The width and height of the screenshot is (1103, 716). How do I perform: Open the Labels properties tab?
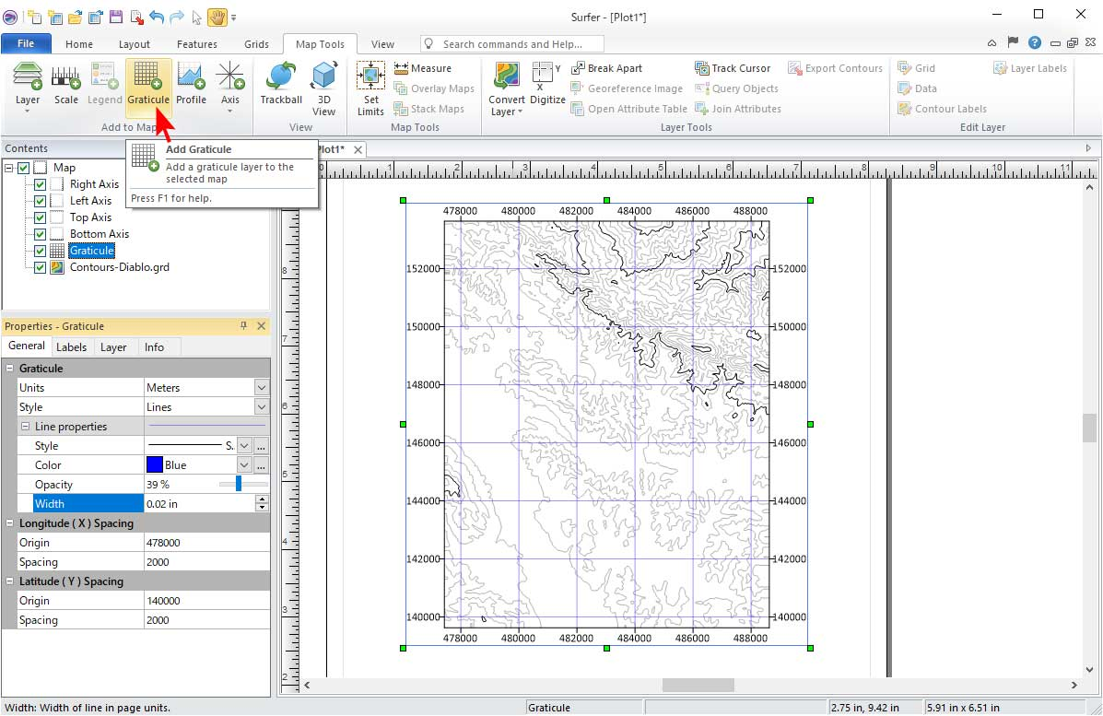click(71, 347)
